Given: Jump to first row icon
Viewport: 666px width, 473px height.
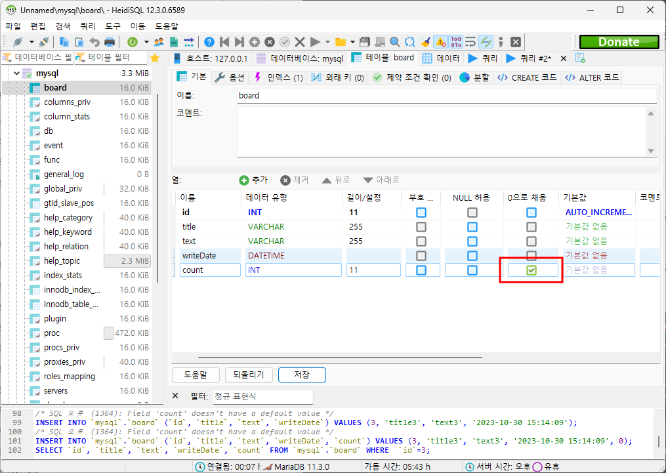Looking at the screenshot, I should (224, 42).
